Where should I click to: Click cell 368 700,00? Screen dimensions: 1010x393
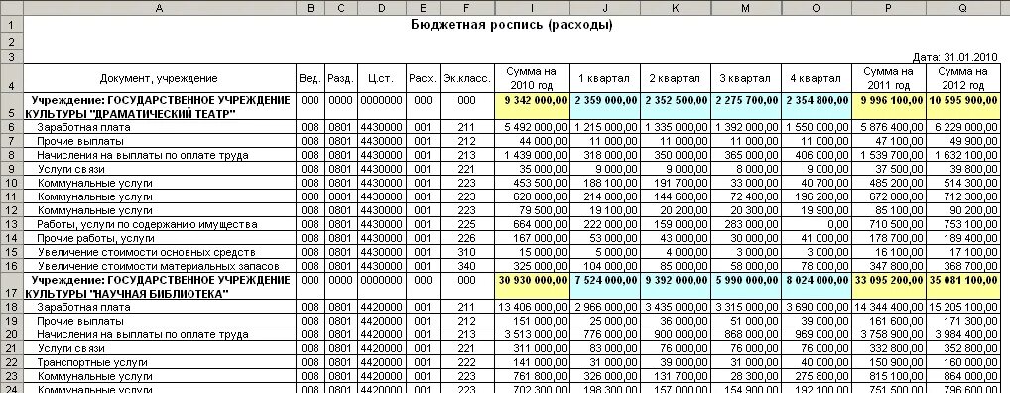[963, 266]
